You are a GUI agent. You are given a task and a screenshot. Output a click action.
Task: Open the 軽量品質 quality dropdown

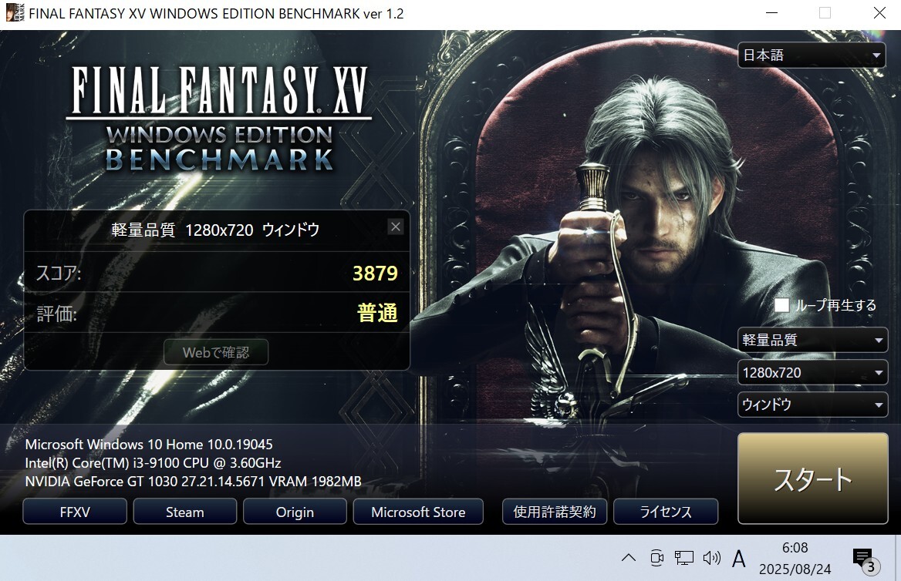tap(812, 340)
